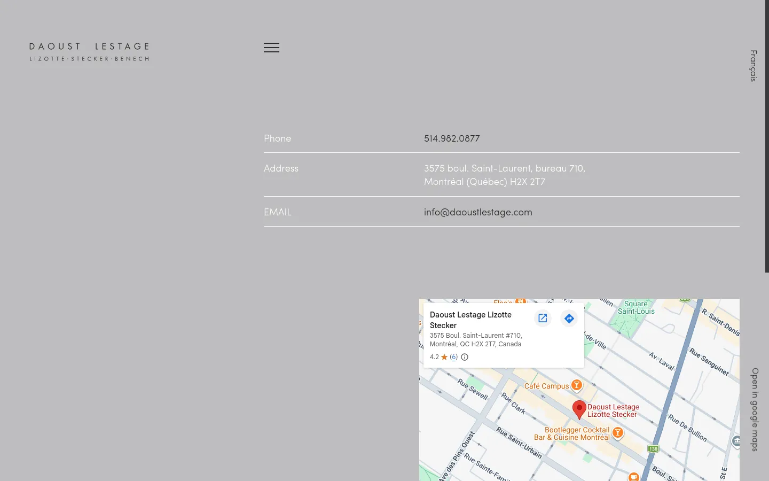Image resolution: width=769 pixels, height=481 pixels.
Task: Click the Daoust Lestage logo
Action: (89, 52)
